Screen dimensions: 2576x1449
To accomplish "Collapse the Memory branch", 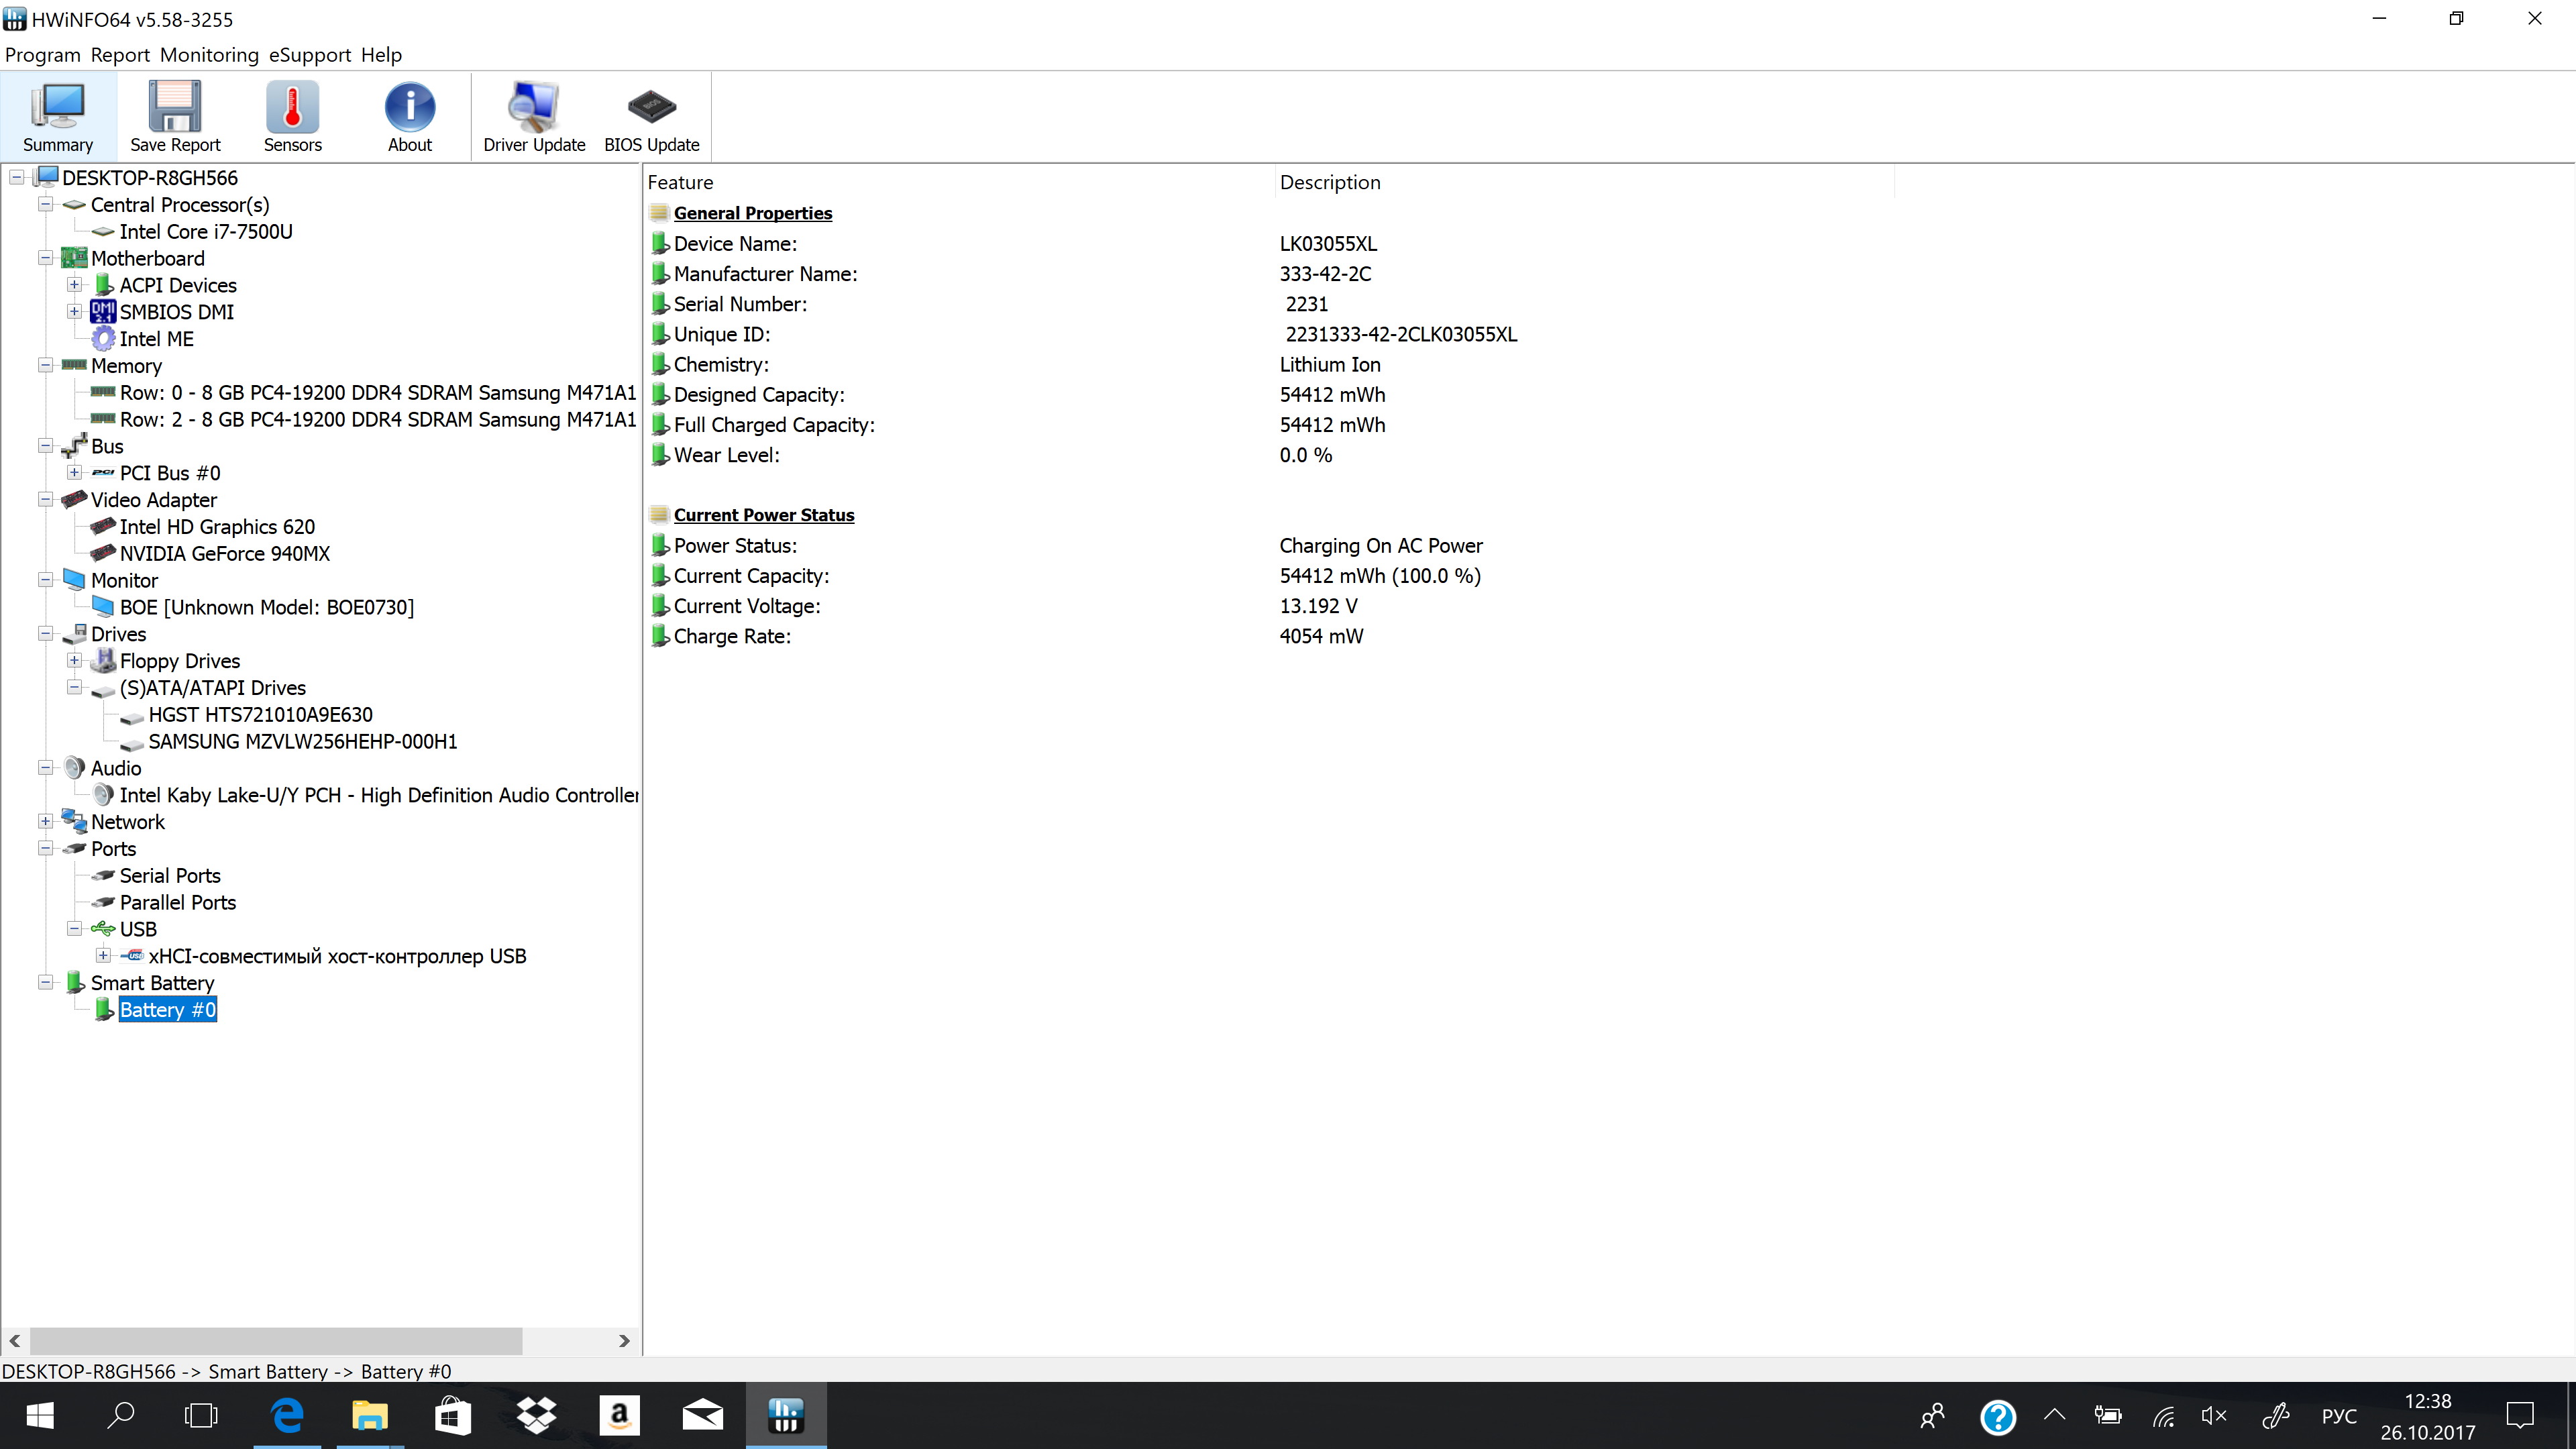I will pyautogui.click(x=45, y=365).
